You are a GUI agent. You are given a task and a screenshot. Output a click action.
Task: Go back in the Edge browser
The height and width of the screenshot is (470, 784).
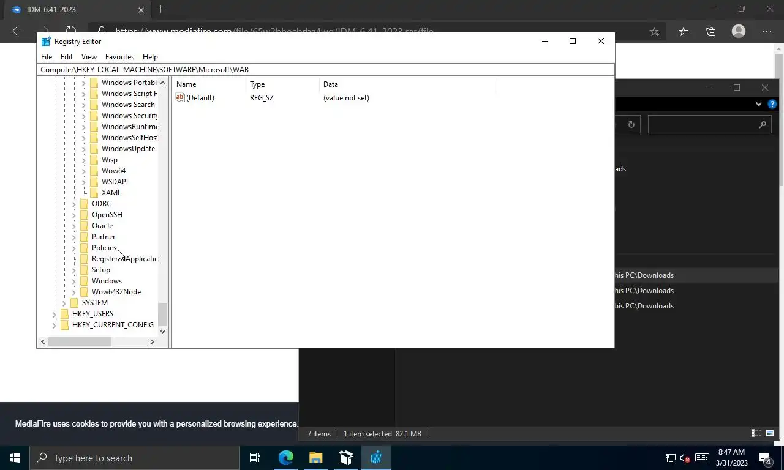17,31
